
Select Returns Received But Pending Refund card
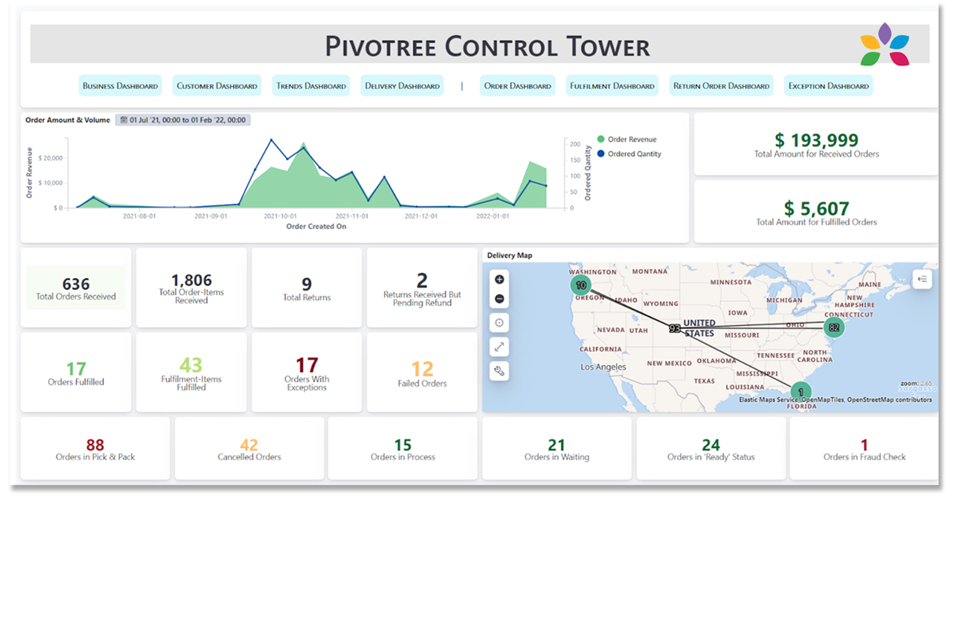[x=422, y=288]
